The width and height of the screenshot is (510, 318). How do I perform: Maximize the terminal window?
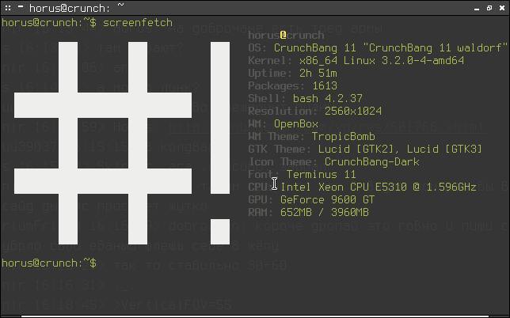pyautogui.click(x=489, y=8)
